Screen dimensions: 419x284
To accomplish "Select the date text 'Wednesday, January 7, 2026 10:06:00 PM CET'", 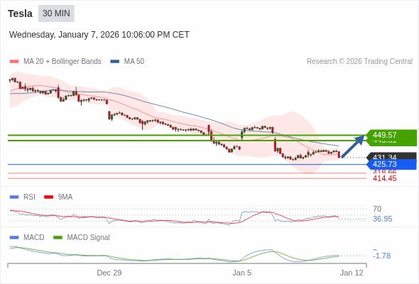I will tap(99, 35).
